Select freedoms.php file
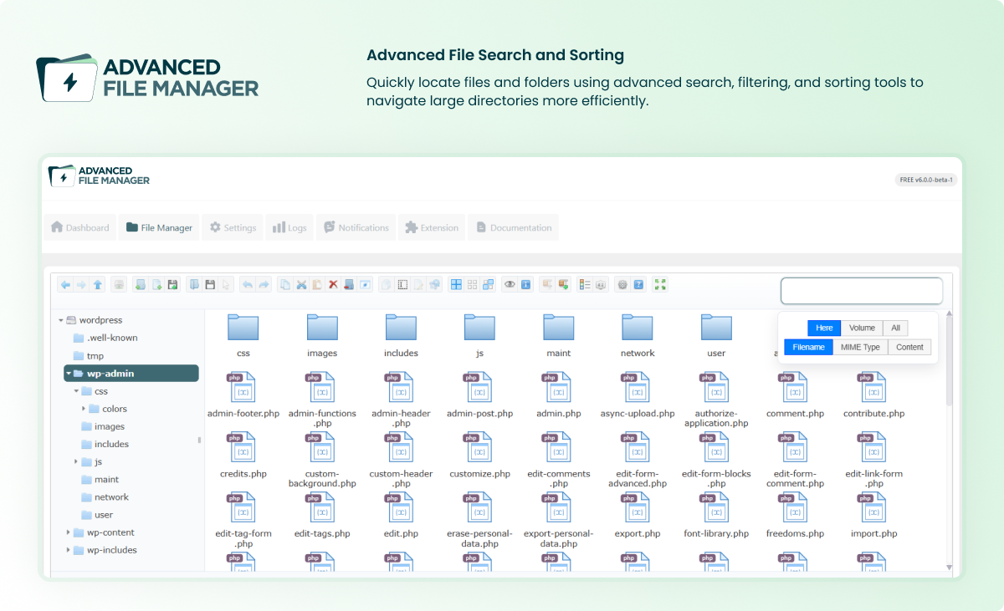 795,516
